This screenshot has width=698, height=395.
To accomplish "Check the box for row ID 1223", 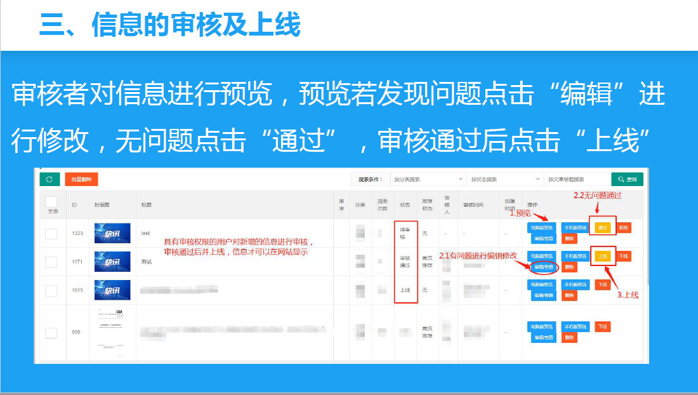I will click(51, 234).
